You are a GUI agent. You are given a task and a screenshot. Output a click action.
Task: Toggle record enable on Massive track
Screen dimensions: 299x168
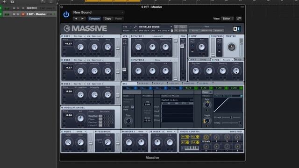[x=23, y=14]
